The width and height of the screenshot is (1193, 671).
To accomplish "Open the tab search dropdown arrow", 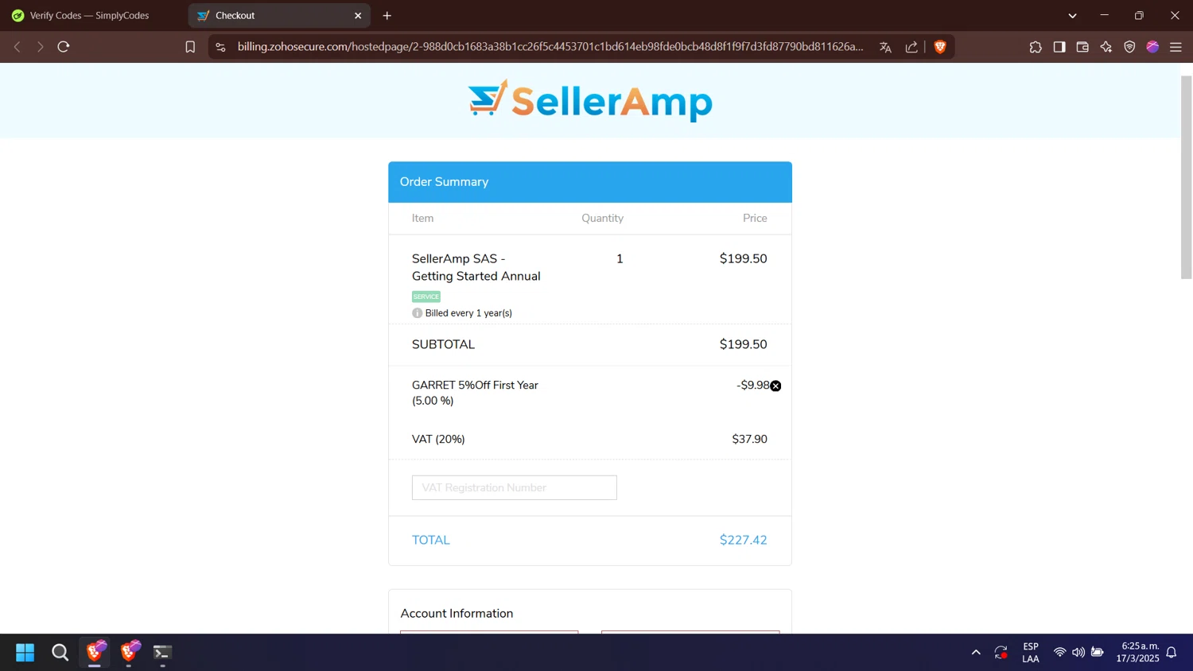I will [1073, 15].
